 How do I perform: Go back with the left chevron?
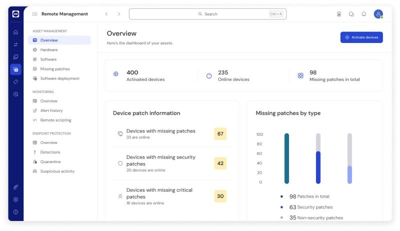coord(106,14)
